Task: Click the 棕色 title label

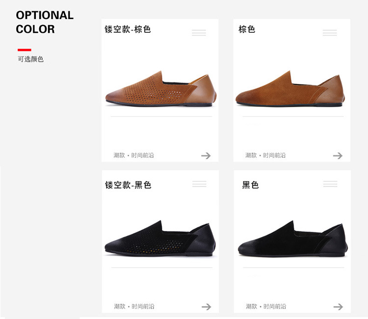Action: [247, 29]
